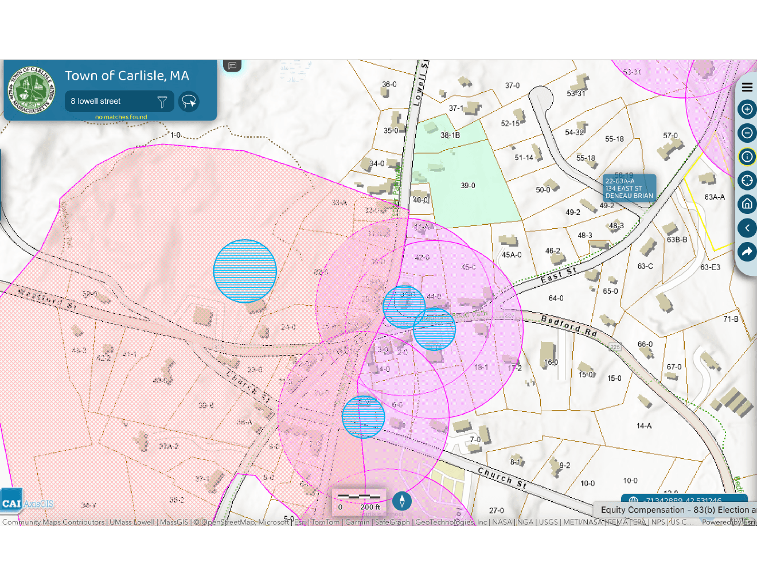Open the share arrow tool
The width and height of the screenshot is (757, 585).
coord(747,251)
